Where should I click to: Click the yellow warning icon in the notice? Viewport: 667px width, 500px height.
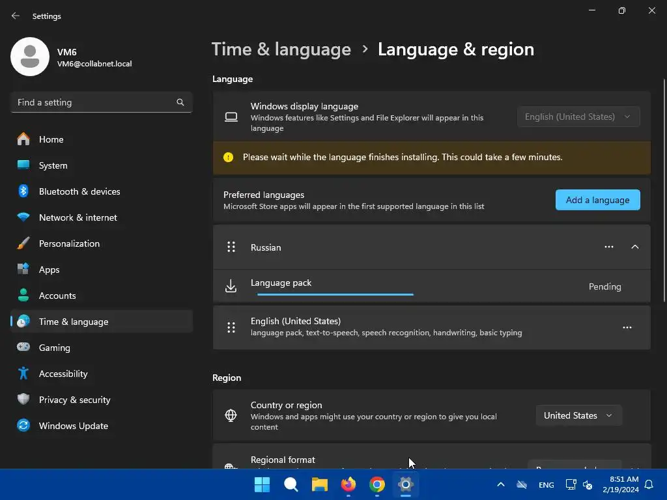coord(229,158)
